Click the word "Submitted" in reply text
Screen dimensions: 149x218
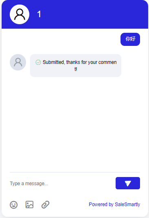point(54,62)
